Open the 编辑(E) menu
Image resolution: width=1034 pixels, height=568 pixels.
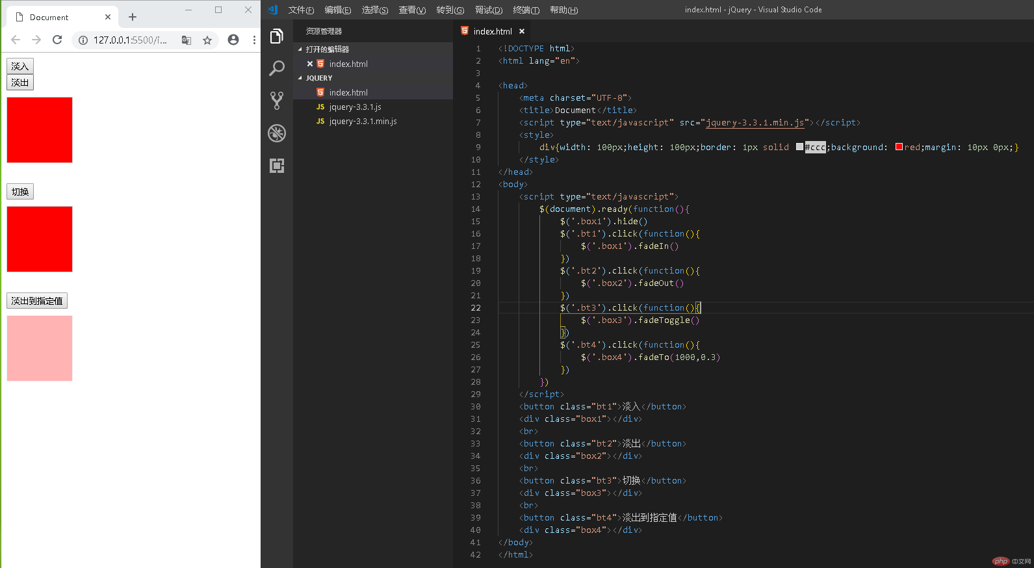click(x=338, y=10)
